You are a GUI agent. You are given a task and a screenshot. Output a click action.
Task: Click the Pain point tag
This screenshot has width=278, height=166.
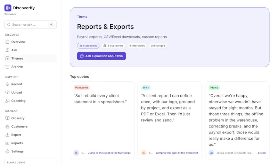[82, 88]
